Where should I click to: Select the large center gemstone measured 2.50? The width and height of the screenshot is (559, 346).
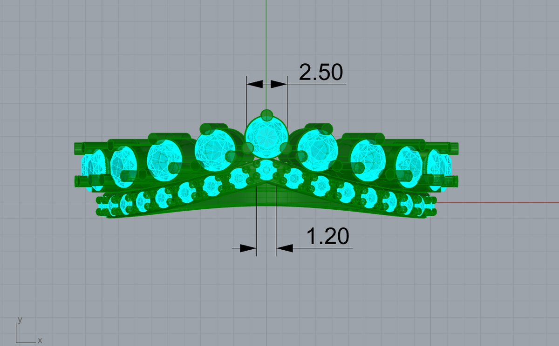[x=266, y=137]
